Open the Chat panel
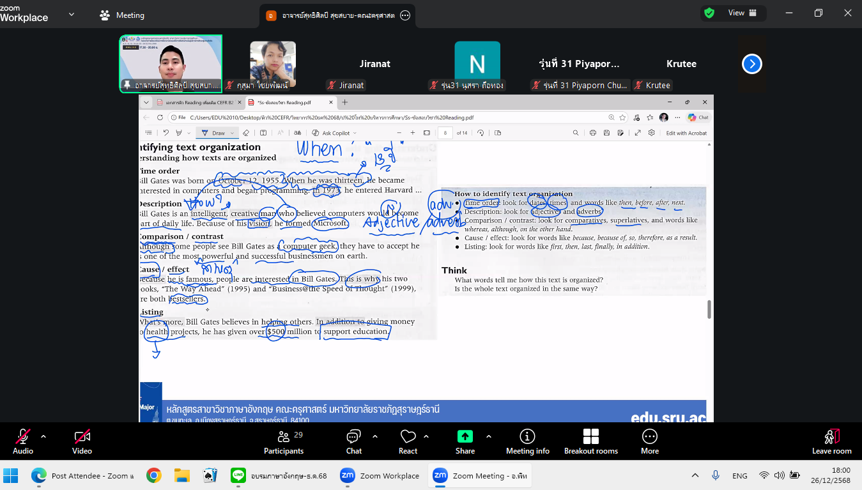The width and height of the screenshot is (862, 490). click(x=353, y=442)
